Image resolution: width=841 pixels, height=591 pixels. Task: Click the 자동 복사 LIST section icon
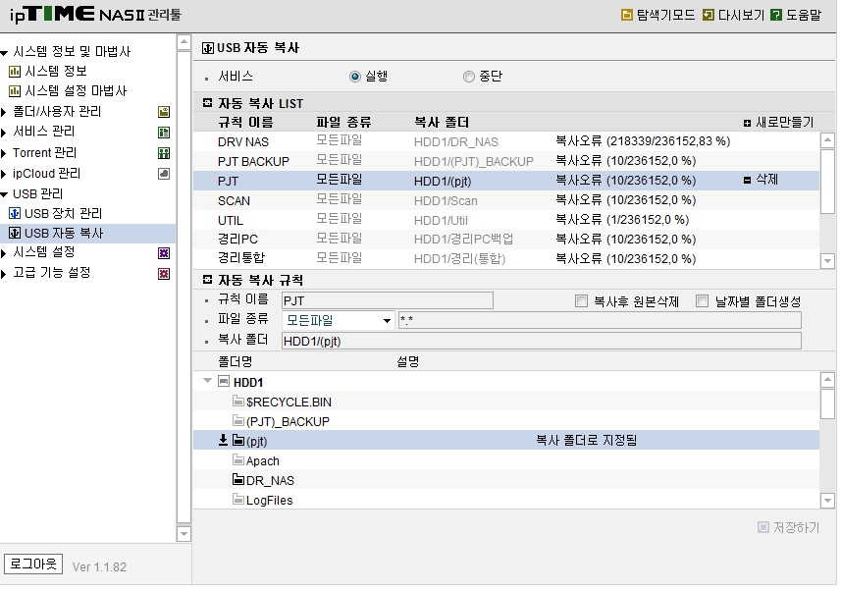click(x=208, y=102)
